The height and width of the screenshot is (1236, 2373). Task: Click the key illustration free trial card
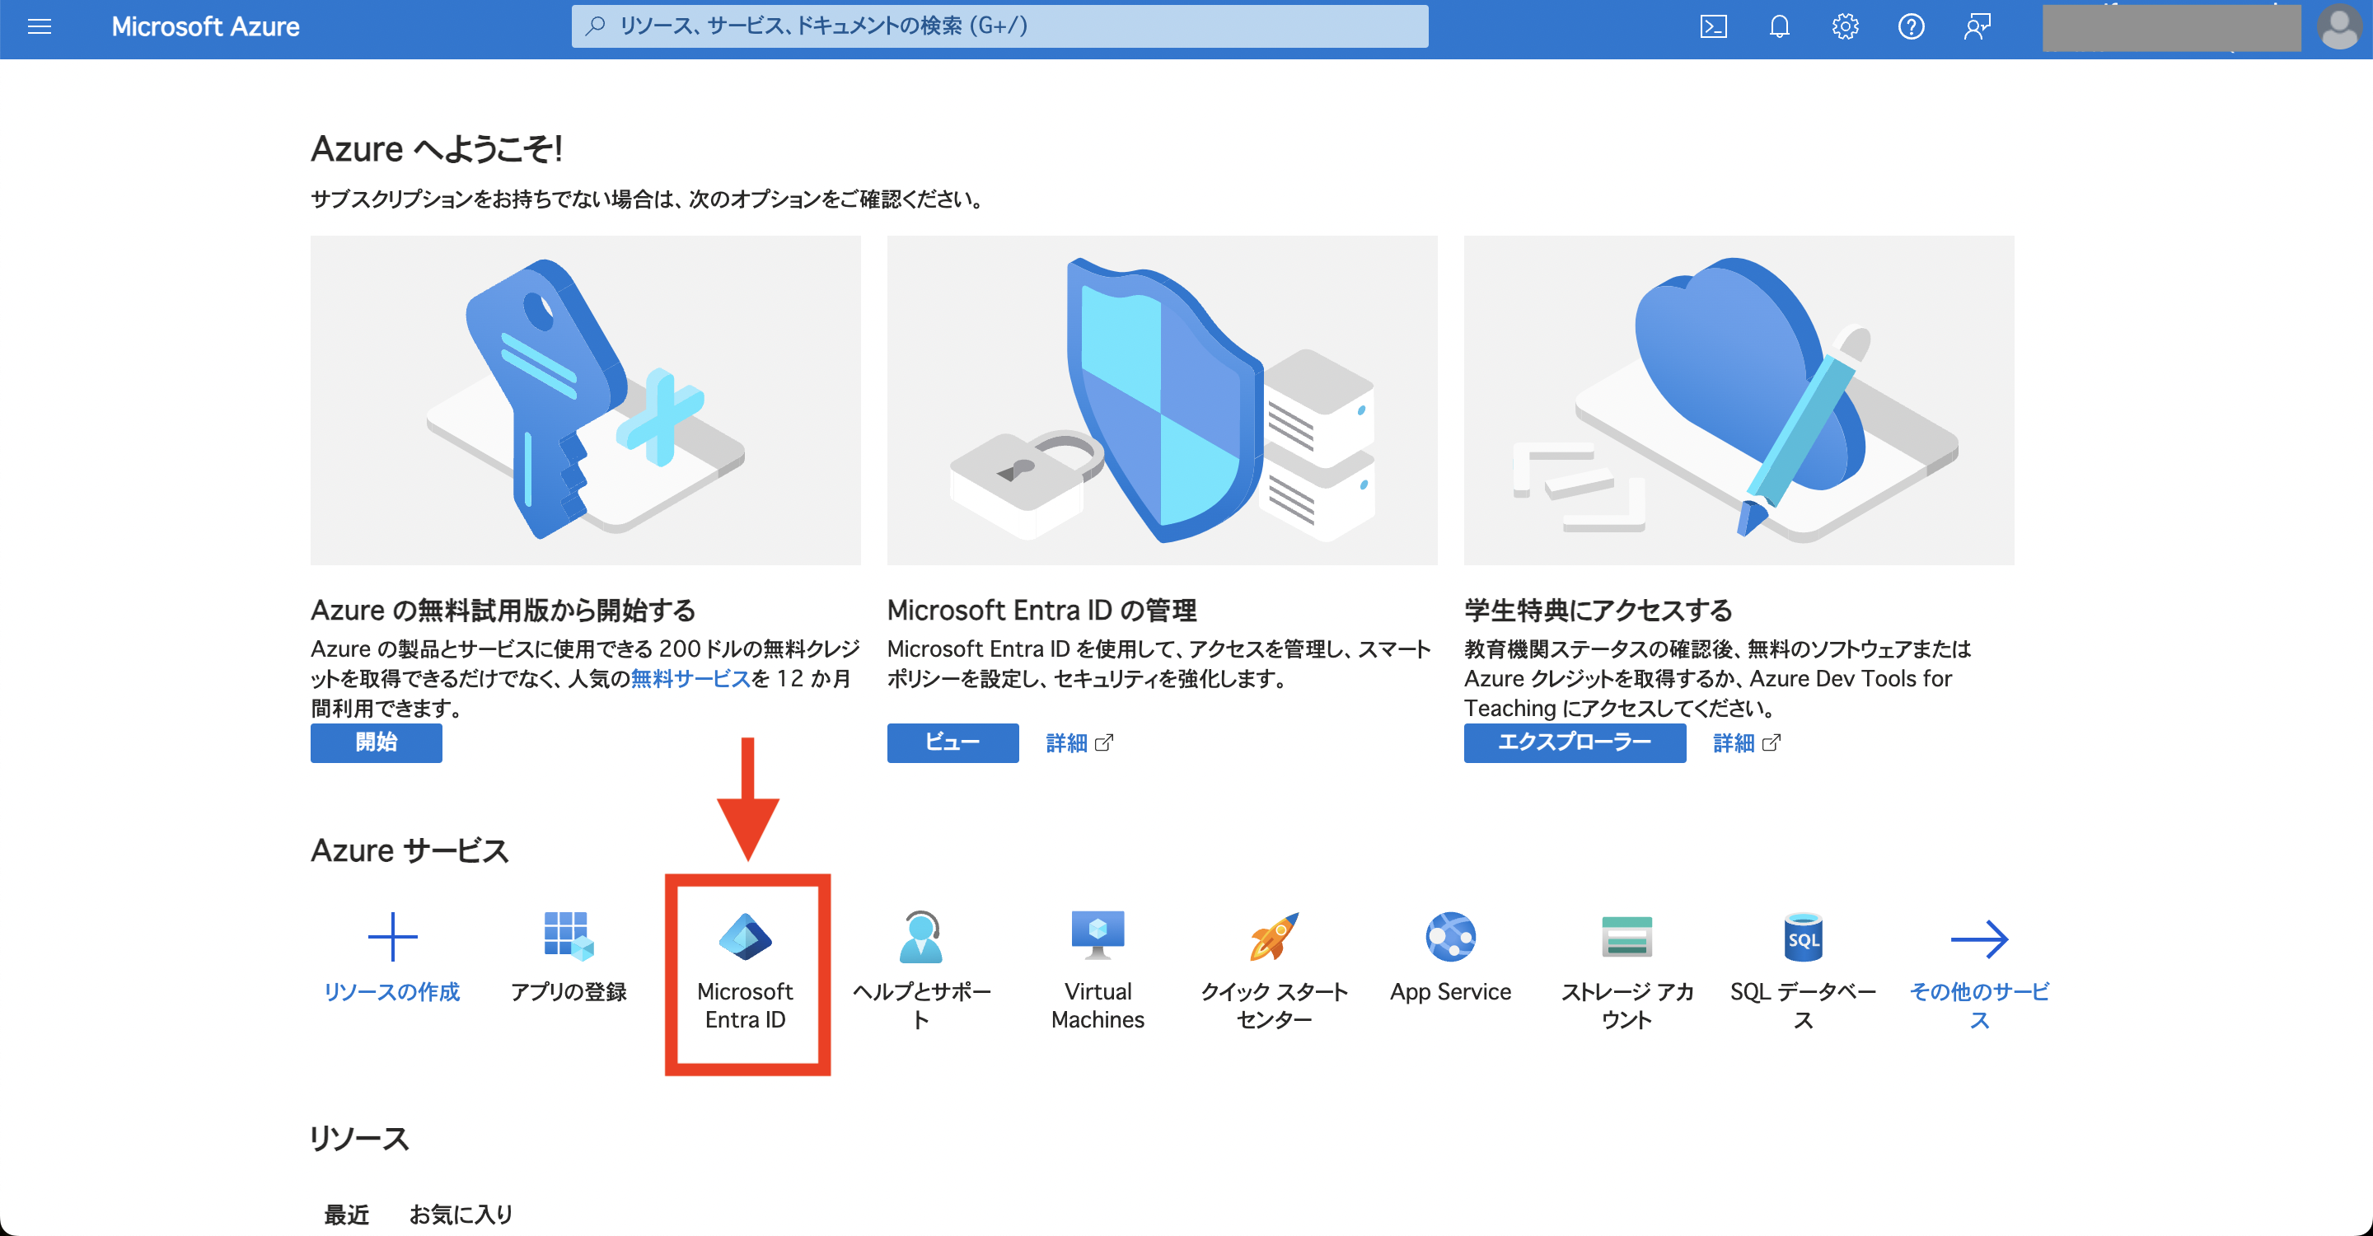tap(585, 400)
